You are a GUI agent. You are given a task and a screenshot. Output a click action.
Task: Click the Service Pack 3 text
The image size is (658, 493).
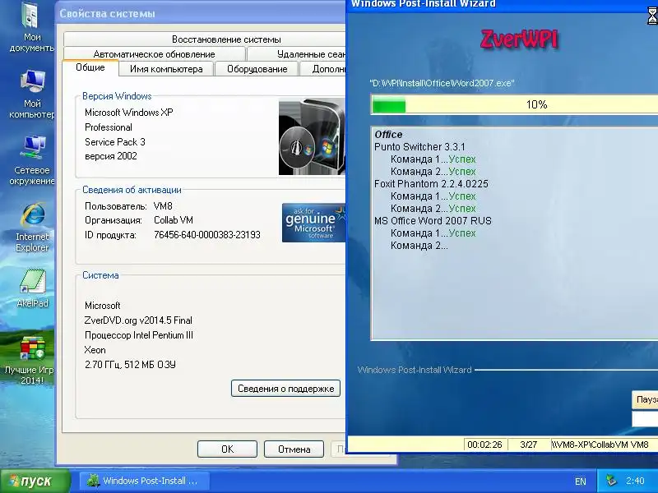click(115, 142)
